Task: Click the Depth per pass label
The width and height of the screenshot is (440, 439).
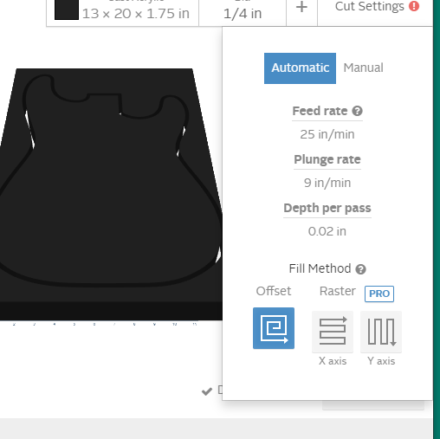Action: coord(327,208)
